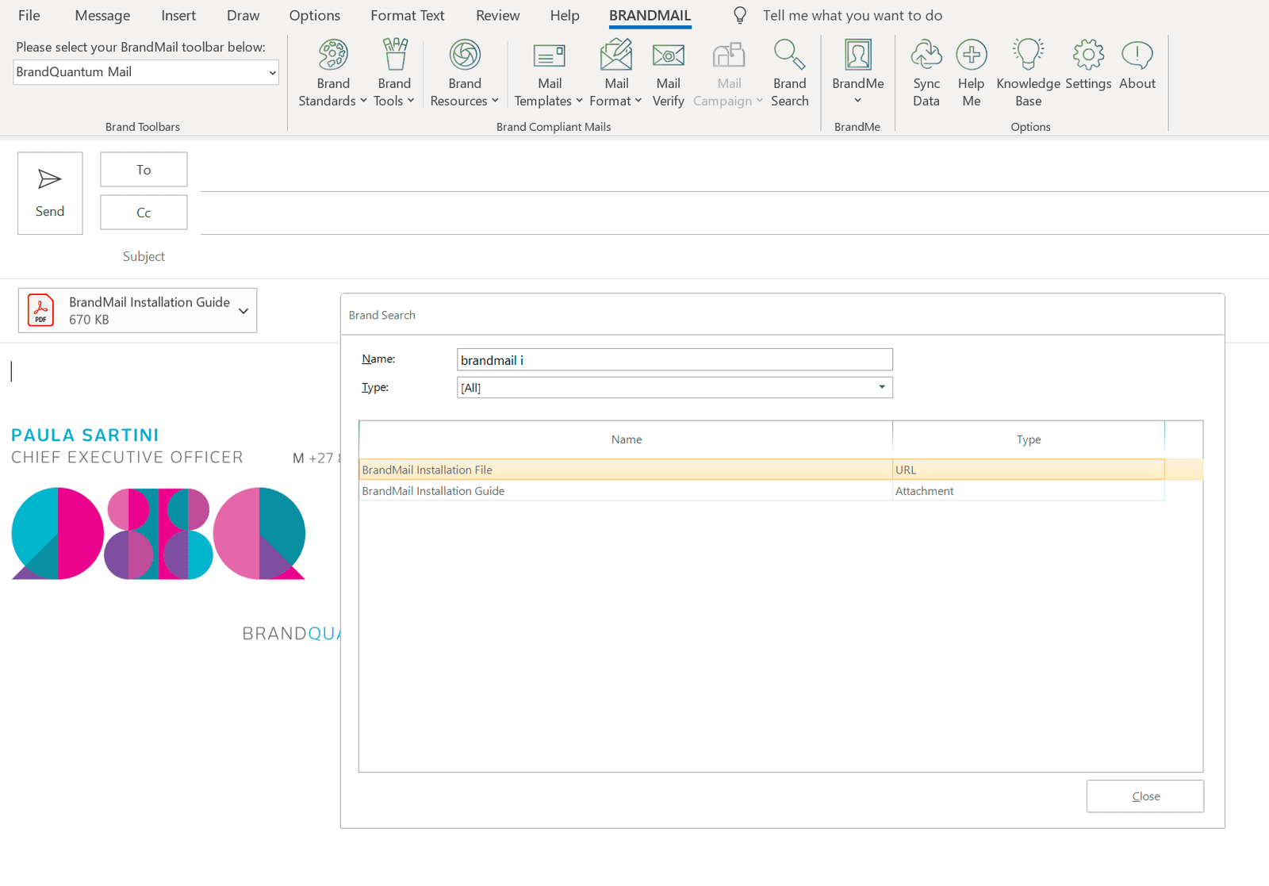The image size is (1269, 886).
Task: Switch to the BRANDMAIL ribbon tab
Action: click(x=650, y=15)
